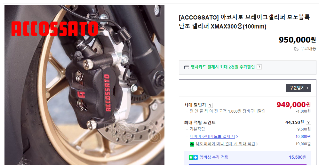Click the 949,000원 maximum discount price

tap(293, 105)
